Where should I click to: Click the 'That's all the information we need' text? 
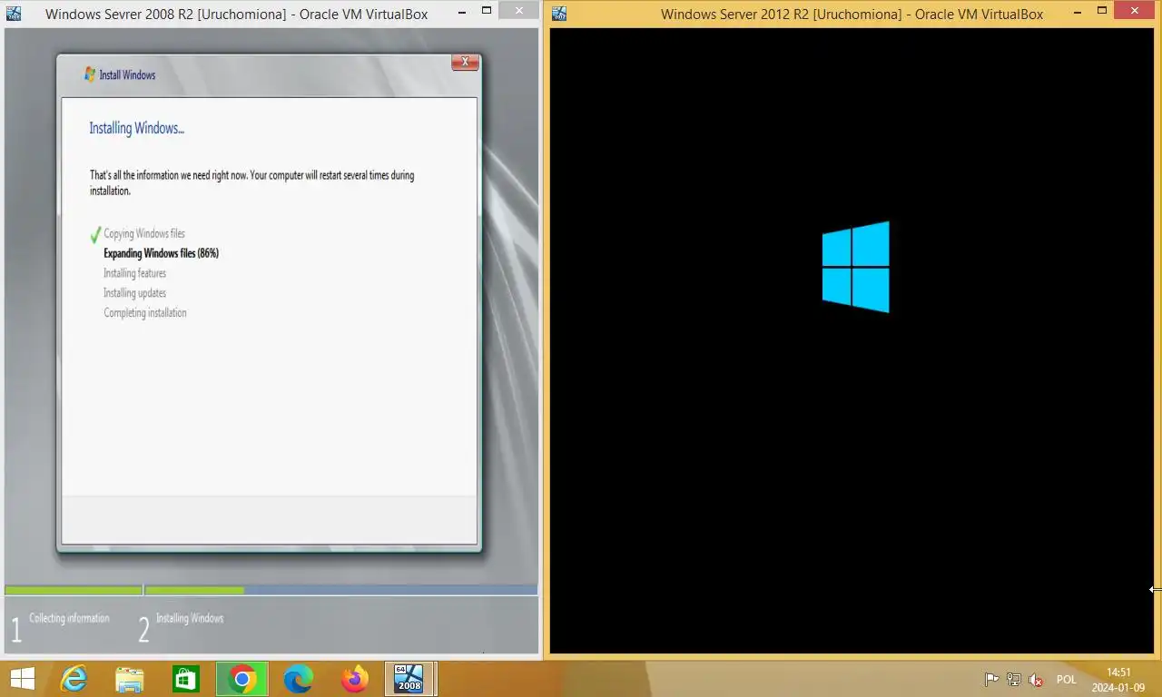251,182
